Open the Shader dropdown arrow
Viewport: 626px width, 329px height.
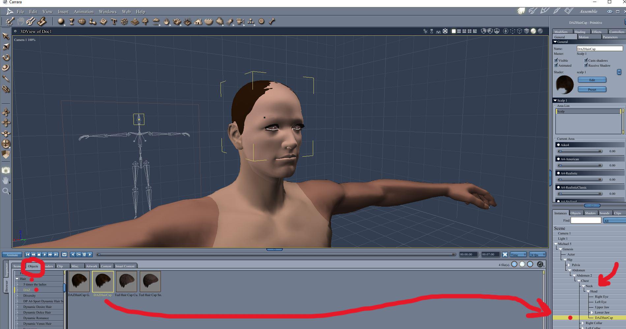pos(619,72)
